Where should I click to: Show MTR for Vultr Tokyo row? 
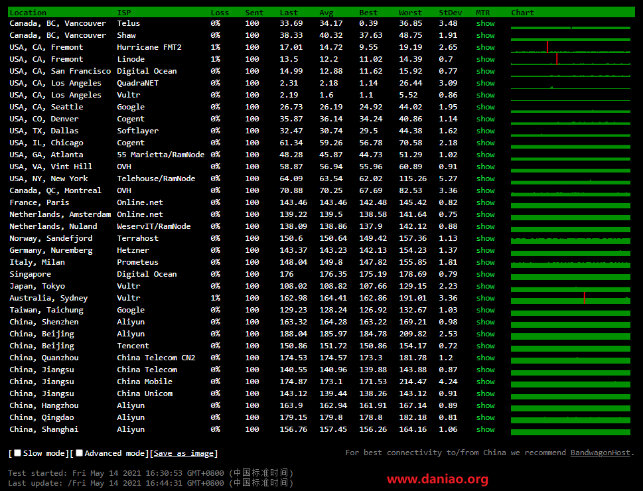486,286
